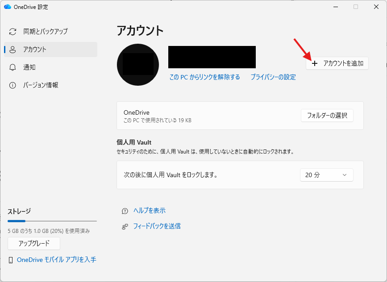Open the バージョン情報 page
This screenshot has width=387, height=282.
pyautogui.click(x=50, y=85)
